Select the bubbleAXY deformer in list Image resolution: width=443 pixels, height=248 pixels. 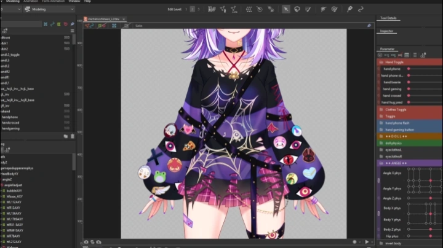pyautogui.click(x=14, y=190)
